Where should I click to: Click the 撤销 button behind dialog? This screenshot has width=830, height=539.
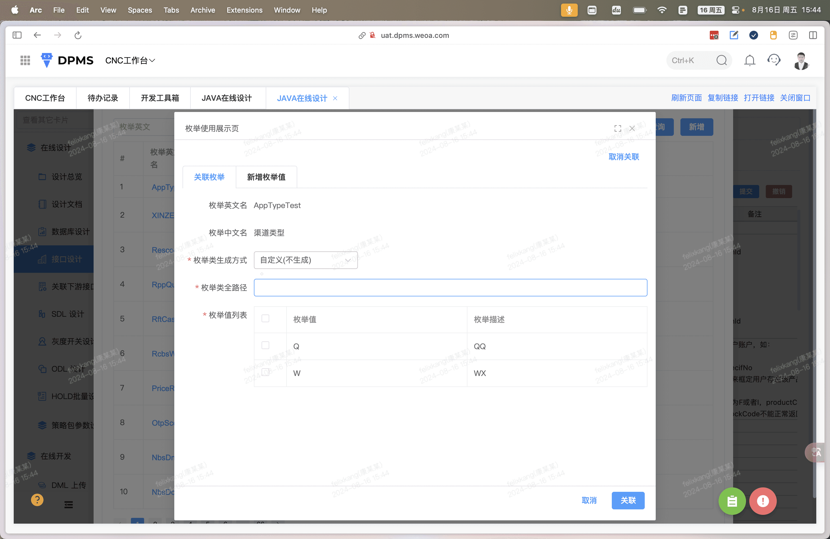coord(779,191)
